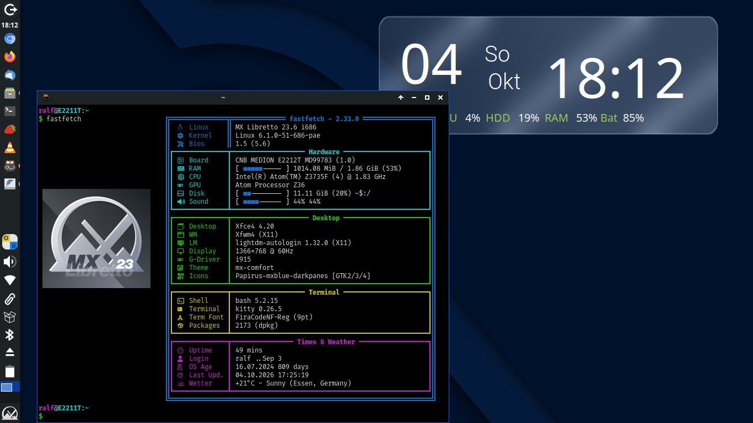Click the 'Linux 6.1.0-51-686-pae' kernel value
753x423 pixels.
278,135
